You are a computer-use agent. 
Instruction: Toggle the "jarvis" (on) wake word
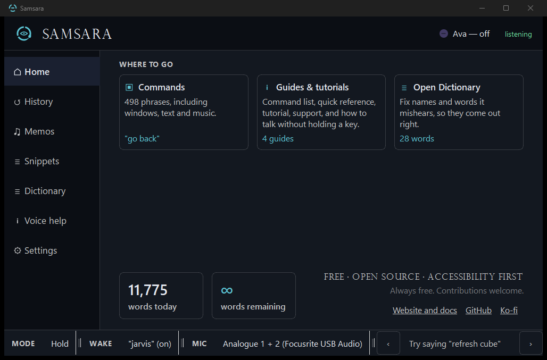150,344
